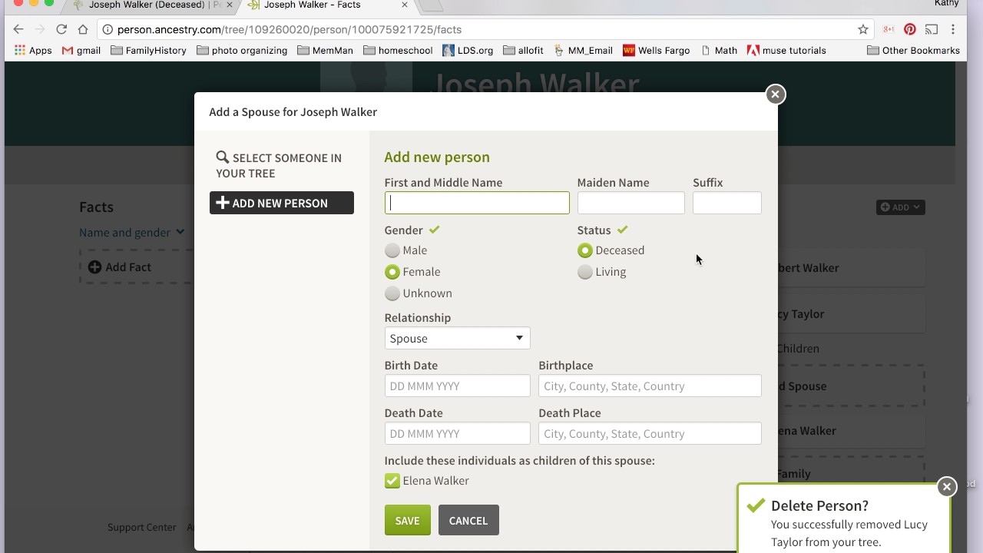The image size is (983, 553).
Task: Open the muse tutorials bookmark
Action: (786, 51)
